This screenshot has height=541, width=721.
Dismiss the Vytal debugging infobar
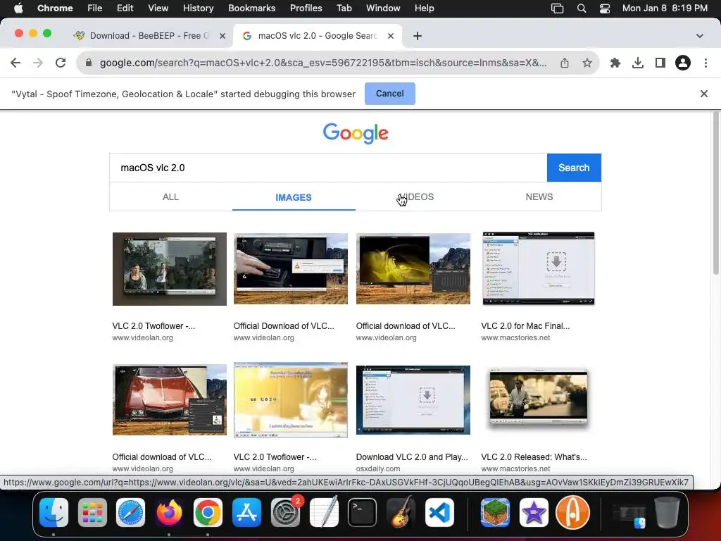tap(703, 94)
